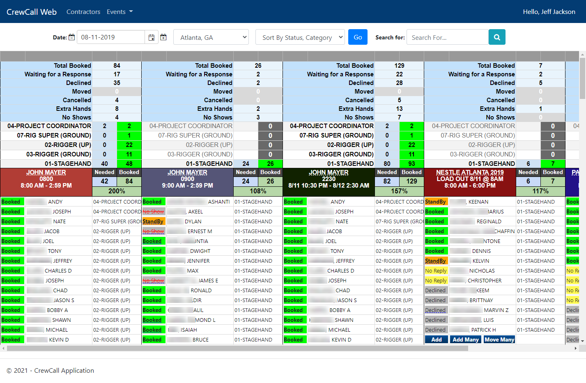The width and height of the screenshot is (586, 383).
Task: Click the horizontal scrollbar right arrow
Action: coord(575,349)
